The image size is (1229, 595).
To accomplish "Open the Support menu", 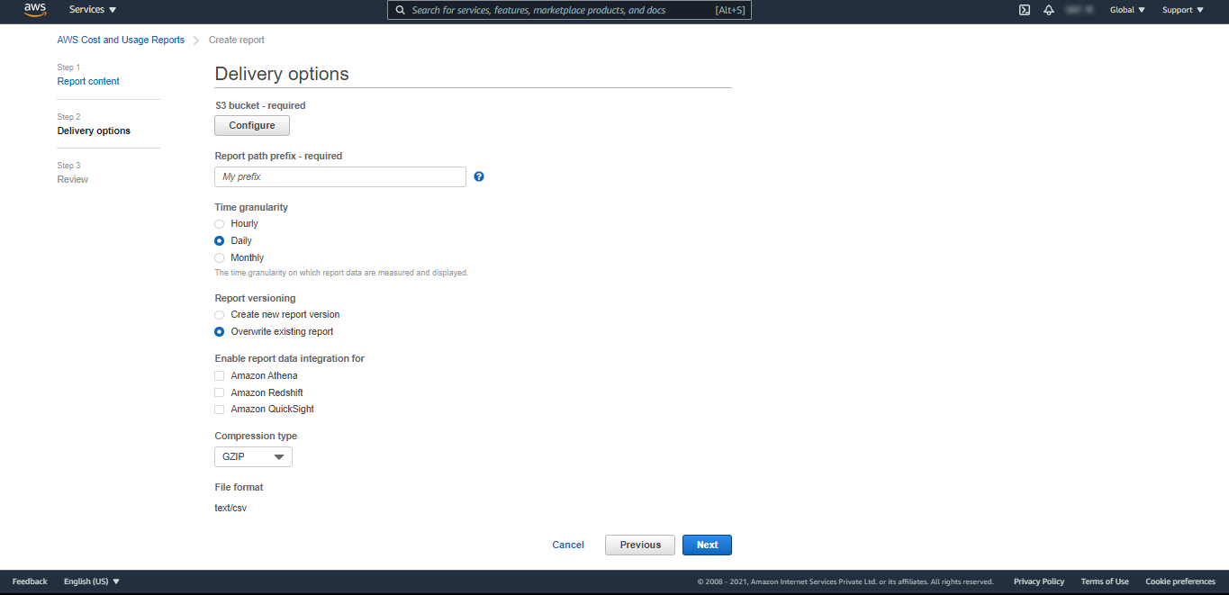I will [x=1182, y=10].
